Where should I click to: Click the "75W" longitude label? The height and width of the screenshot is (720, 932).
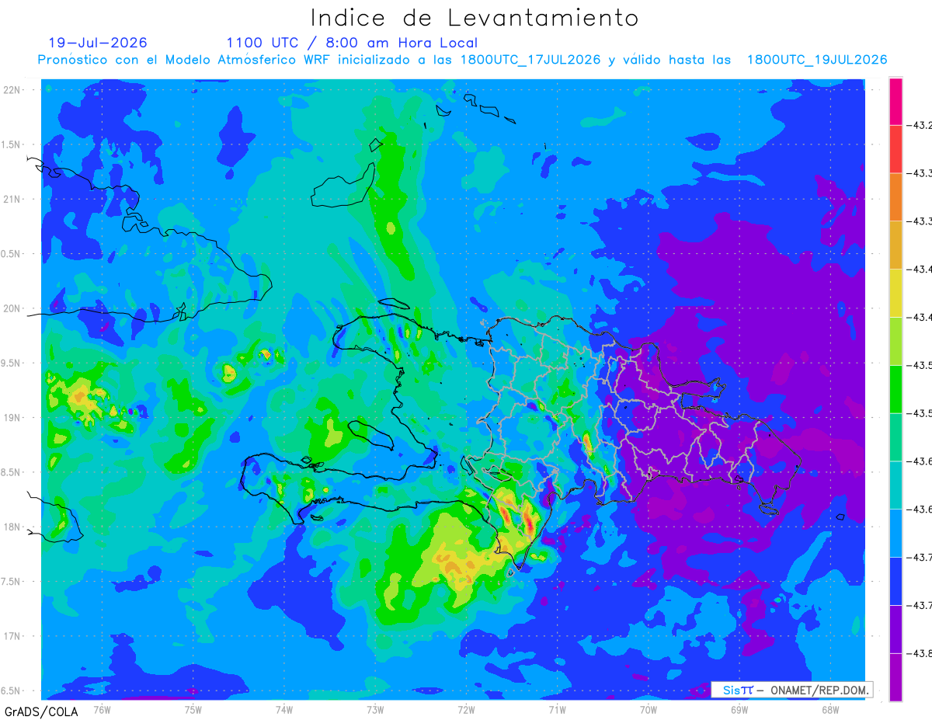(193, 710)
